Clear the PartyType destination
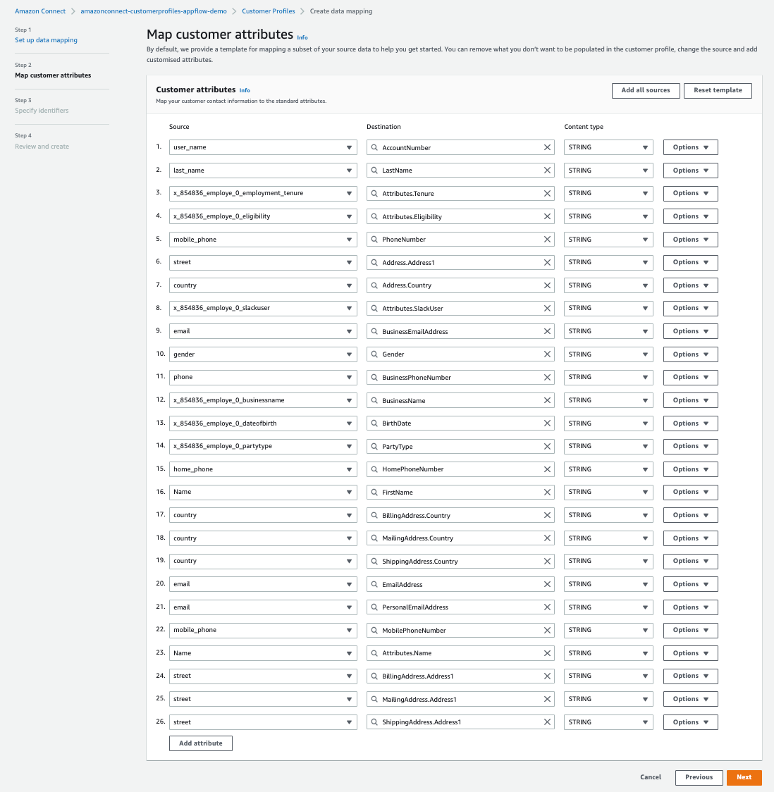This screenshot has height=792, width=774. [547, 446]
